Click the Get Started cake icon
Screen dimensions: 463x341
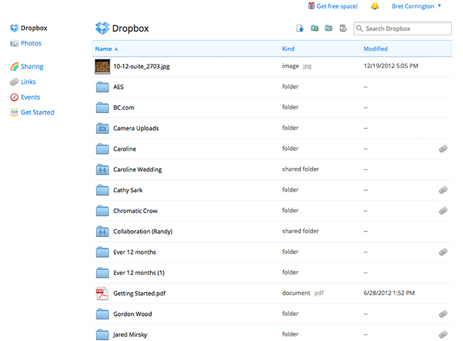pos(14,112)
